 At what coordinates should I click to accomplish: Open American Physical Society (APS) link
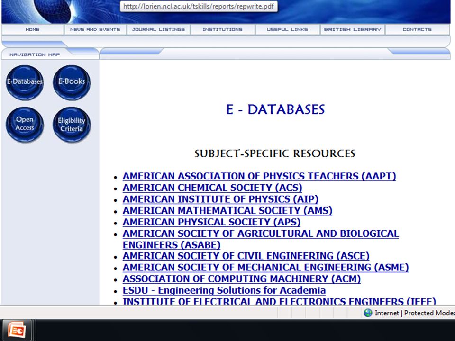(x=211, y=222)
